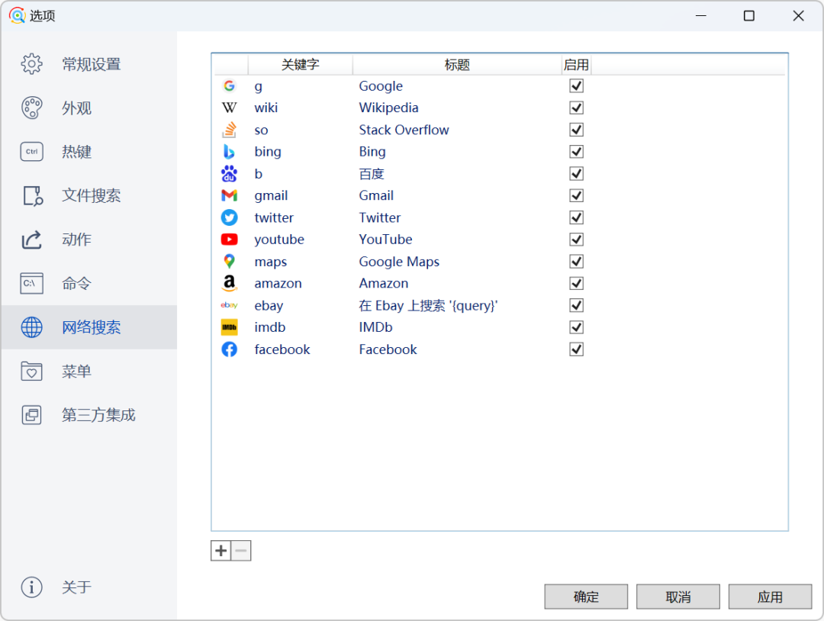Click the Twitter bird icon
Screen dimensions: 824x621
229,217
